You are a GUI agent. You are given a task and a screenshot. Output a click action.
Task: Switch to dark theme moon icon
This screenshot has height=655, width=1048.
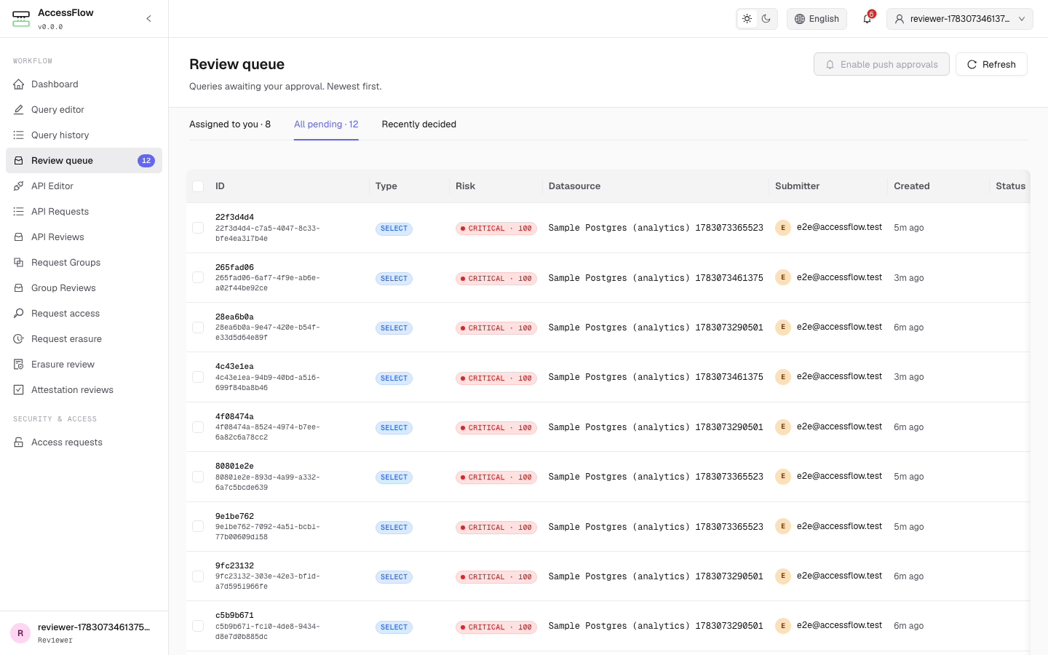(x=766, y=19)
